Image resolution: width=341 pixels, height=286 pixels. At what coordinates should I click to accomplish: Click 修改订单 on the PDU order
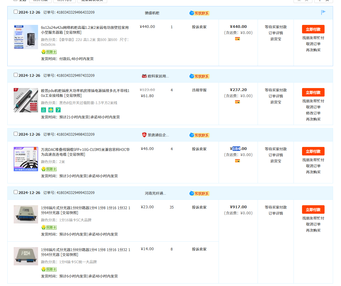pos(313,113)
